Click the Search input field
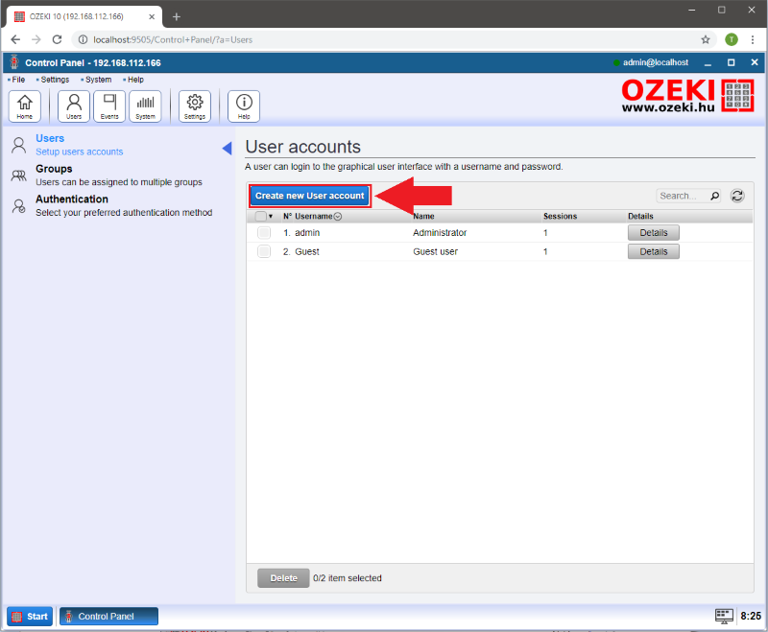This screenshot has width=768, height=632. (x=682, y=196)
